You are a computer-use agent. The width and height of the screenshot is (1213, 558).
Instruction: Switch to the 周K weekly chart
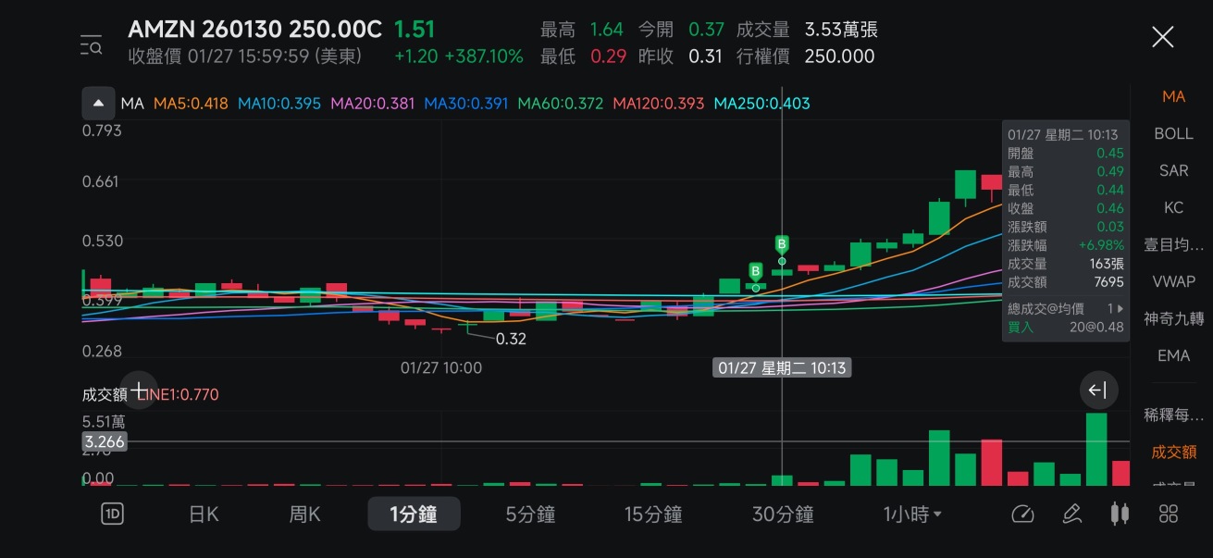(x=304, y=515)
